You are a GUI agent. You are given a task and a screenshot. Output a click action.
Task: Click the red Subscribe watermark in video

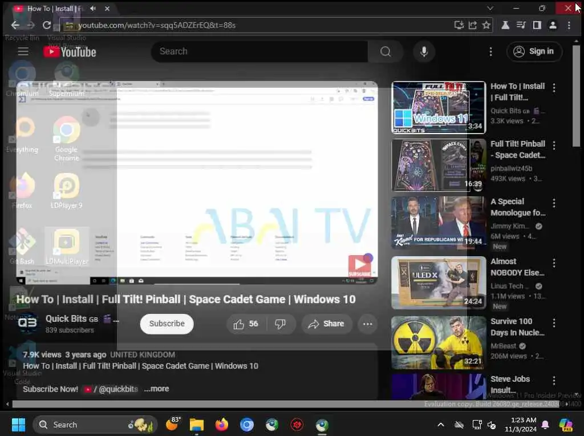coord(359,266)
